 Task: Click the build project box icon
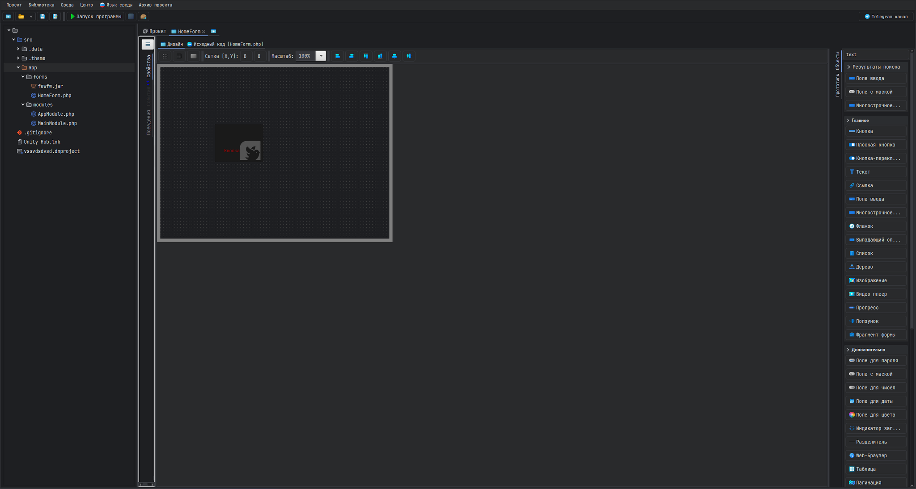[x=144, y=17]
